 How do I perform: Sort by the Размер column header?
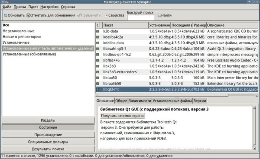point(200,25)
